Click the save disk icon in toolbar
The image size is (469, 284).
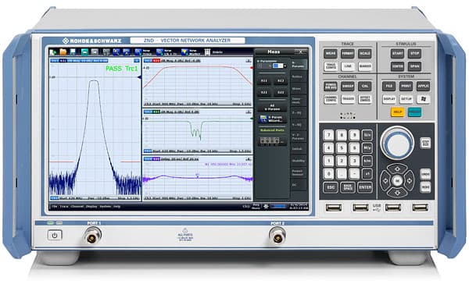click(73, 52)
